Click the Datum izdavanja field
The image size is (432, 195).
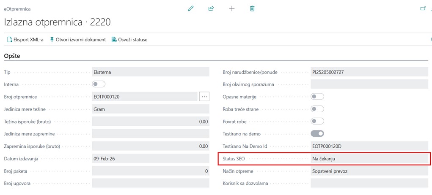pos(150,159)
